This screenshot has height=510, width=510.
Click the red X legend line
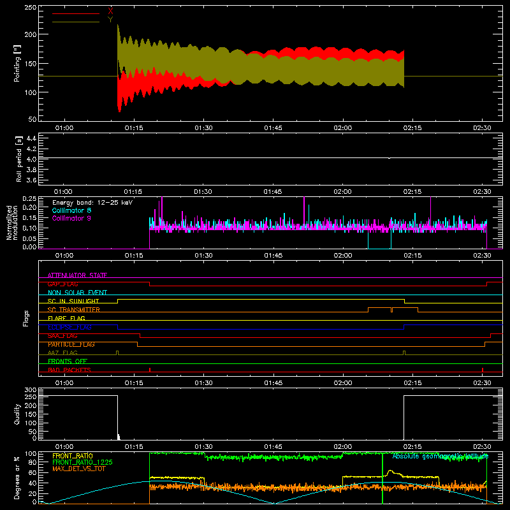point(76,13)
